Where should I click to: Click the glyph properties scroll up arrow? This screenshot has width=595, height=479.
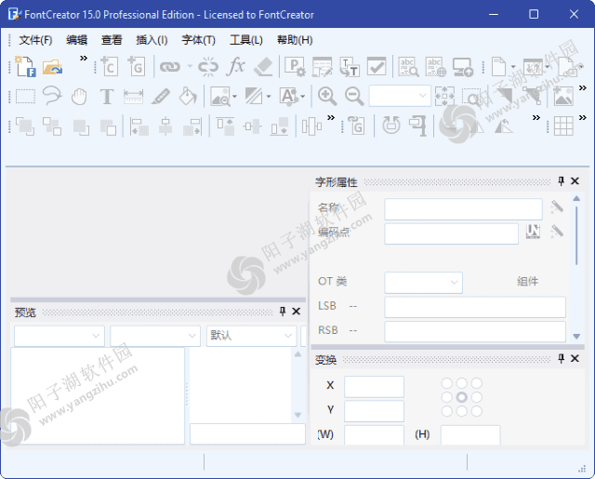coord(576,198)
